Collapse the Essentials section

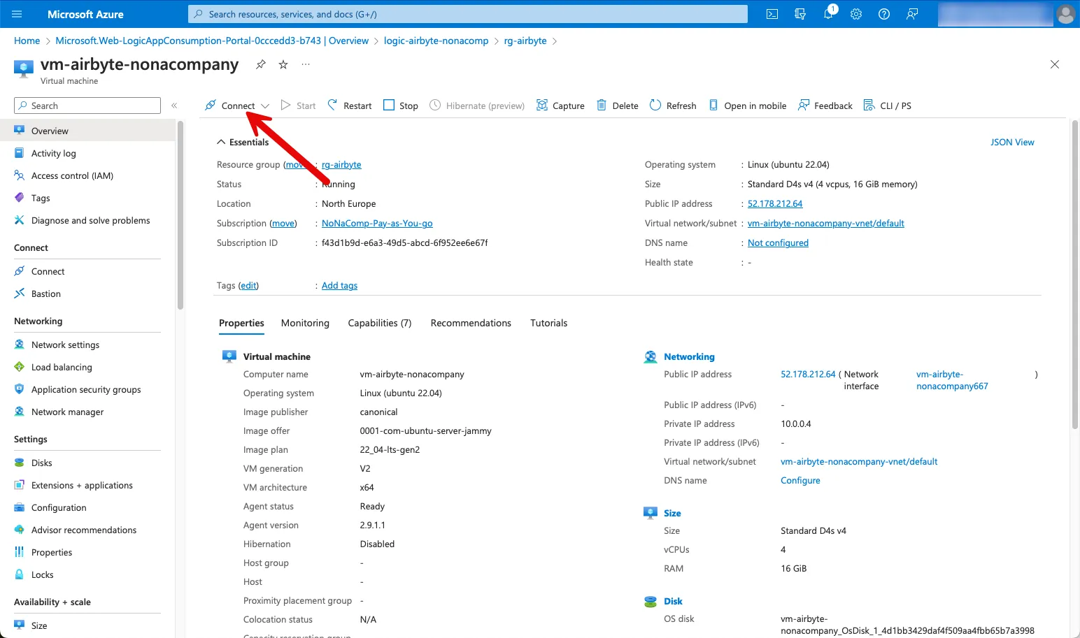click(222, 142)
